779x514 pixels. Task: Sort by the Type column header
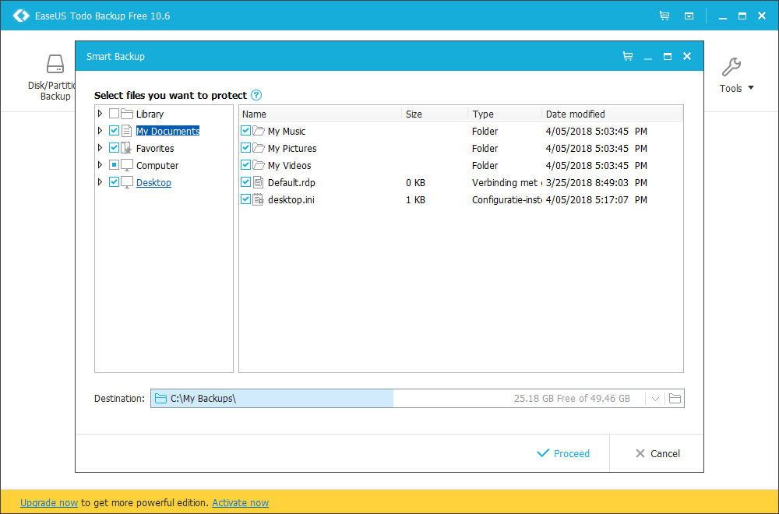coord(505,114)
